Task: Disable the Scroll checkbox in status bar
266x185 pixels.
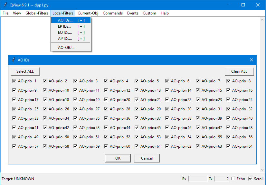Action: click(x=250, y=179)
